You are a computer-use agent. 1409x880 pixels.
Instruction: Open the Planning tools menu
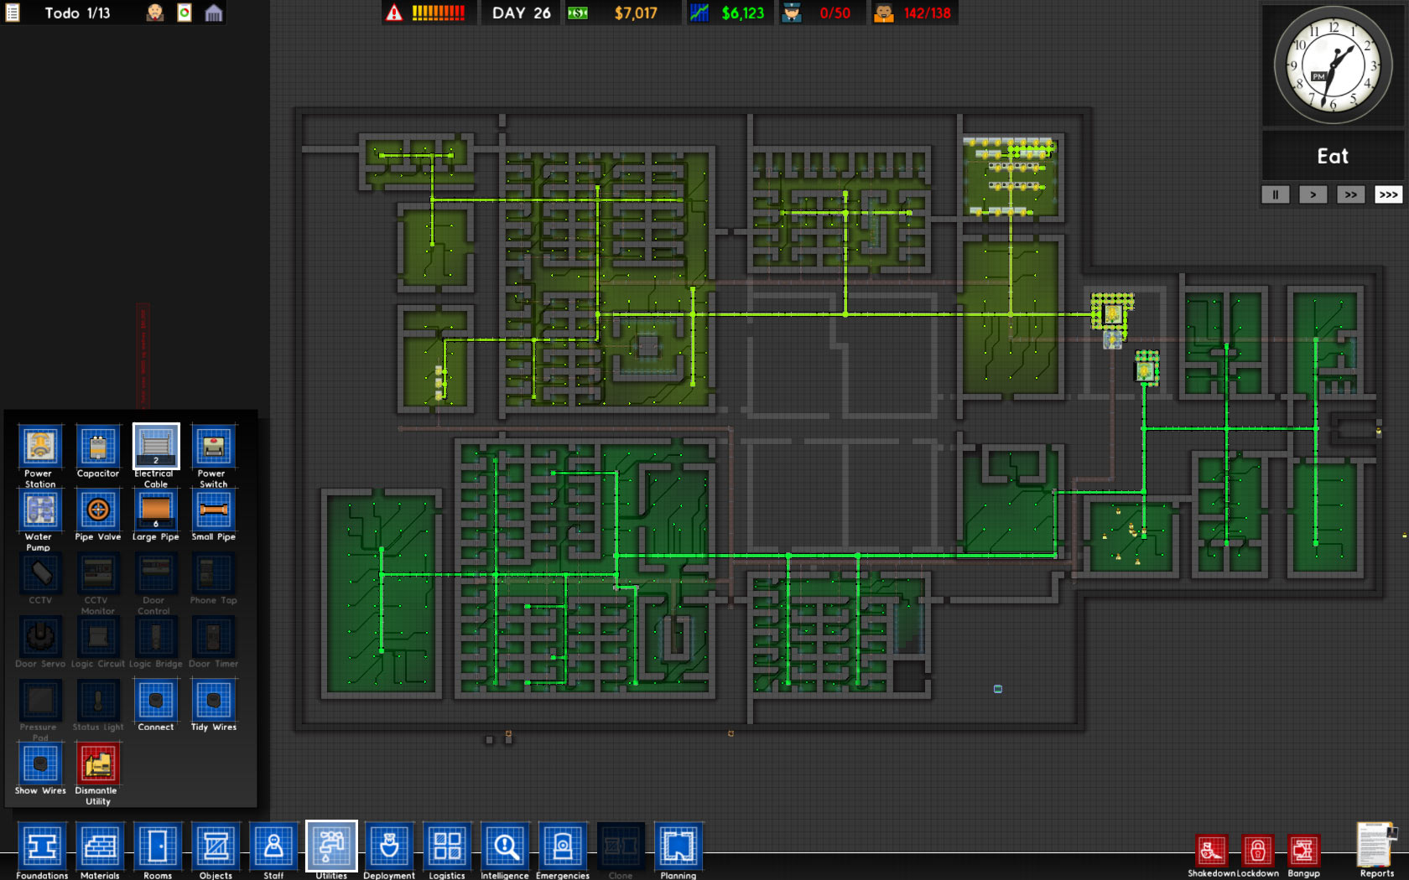coord(679,846)
